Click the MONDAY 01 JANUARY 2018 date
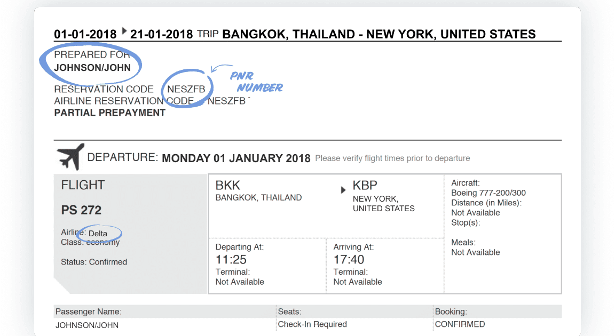Image resolution: width=615 pixels, height=336 pixels. [236, 158]
